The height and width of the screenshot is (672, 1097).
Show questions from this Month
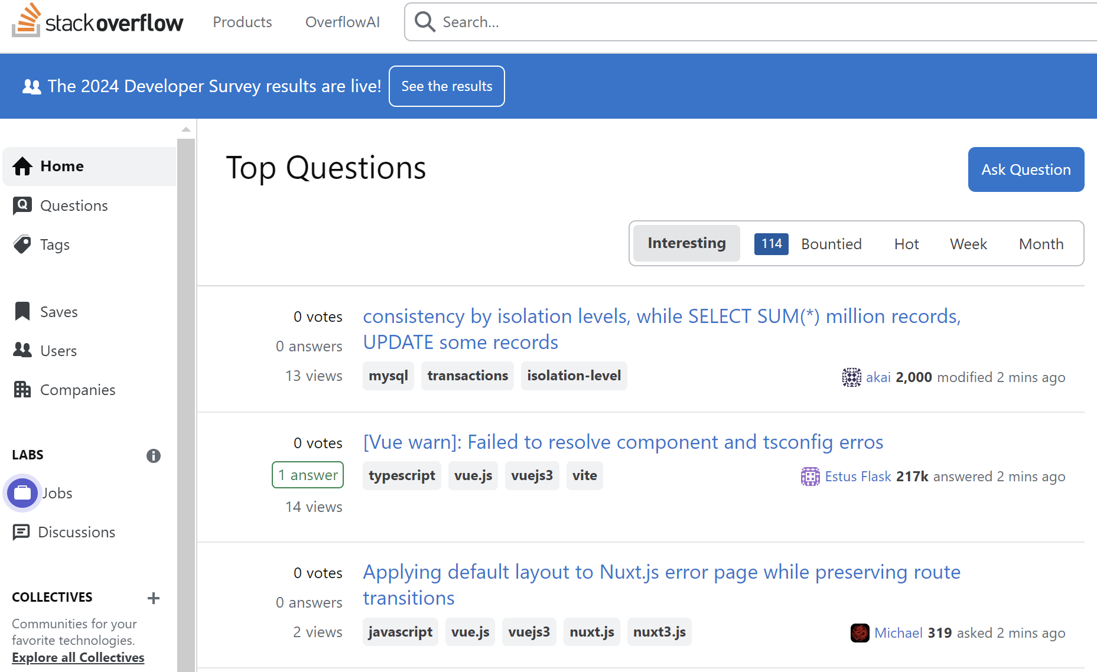click(x=1041, y=244)
